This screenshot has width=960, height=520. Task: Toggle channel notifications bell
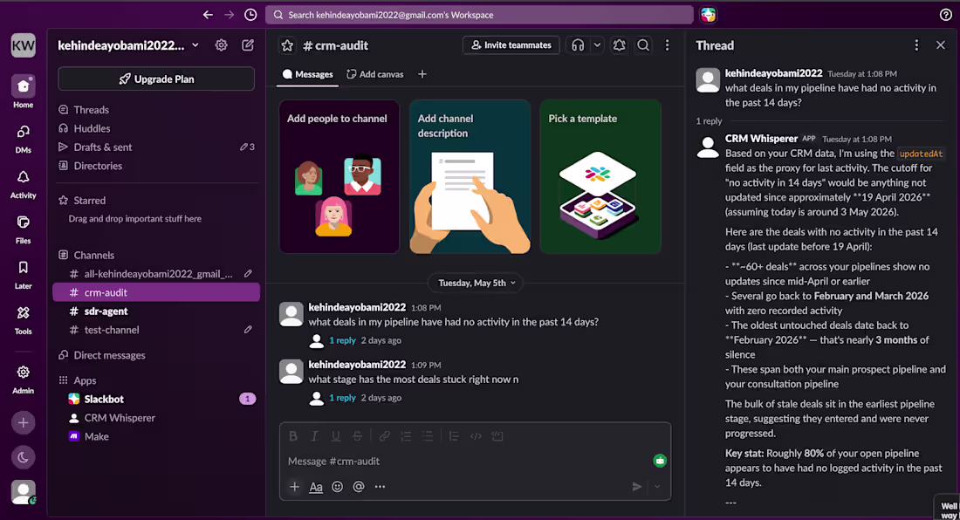[619, 45]
